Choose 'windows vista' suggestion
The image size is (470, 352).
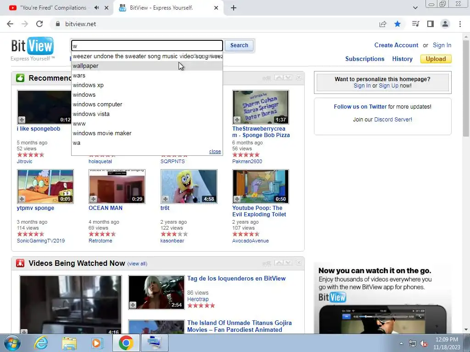coord(147,114)
